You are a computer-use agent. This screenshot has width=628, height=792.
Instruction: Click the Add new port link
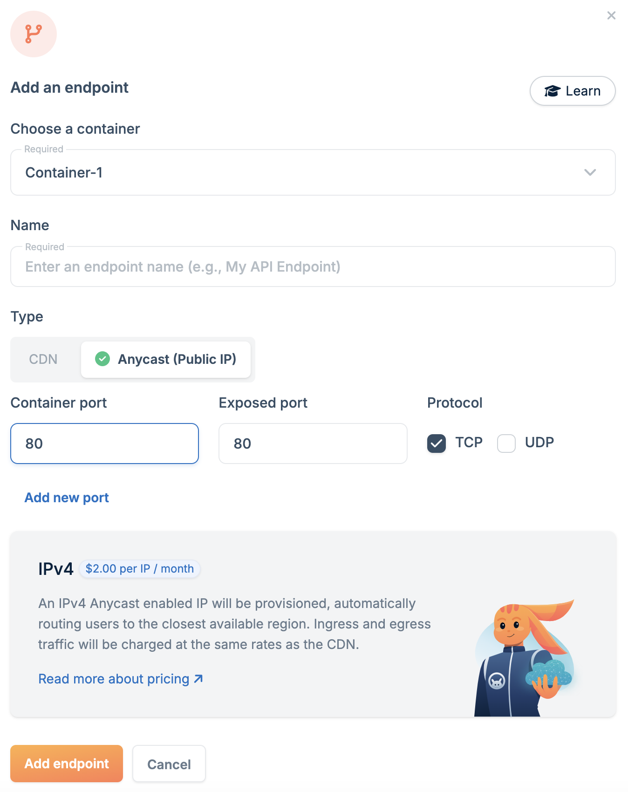[x=67, y=498]
